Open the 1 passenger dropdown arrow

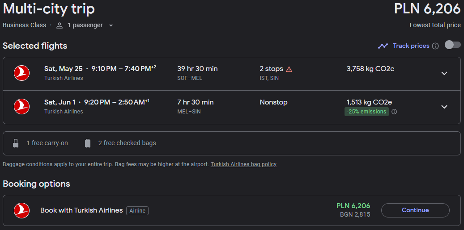point(111,26)
